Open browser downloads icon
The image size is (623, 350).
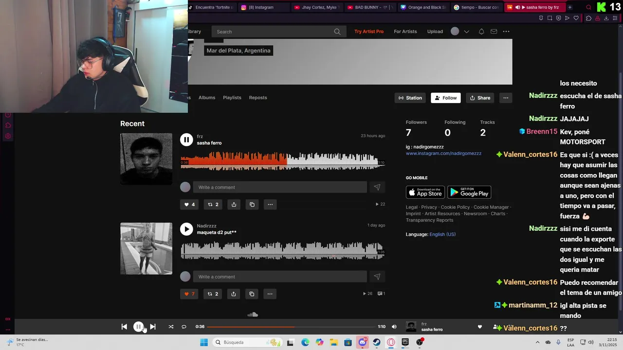pos(606,18)
